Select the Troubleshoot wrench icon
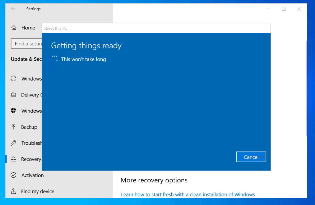The image size is (315, 205). [x=14, y=143]
